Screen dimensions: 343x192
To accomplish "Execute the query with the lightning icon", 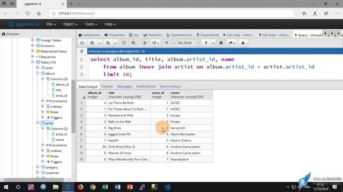I will (206, 43).
